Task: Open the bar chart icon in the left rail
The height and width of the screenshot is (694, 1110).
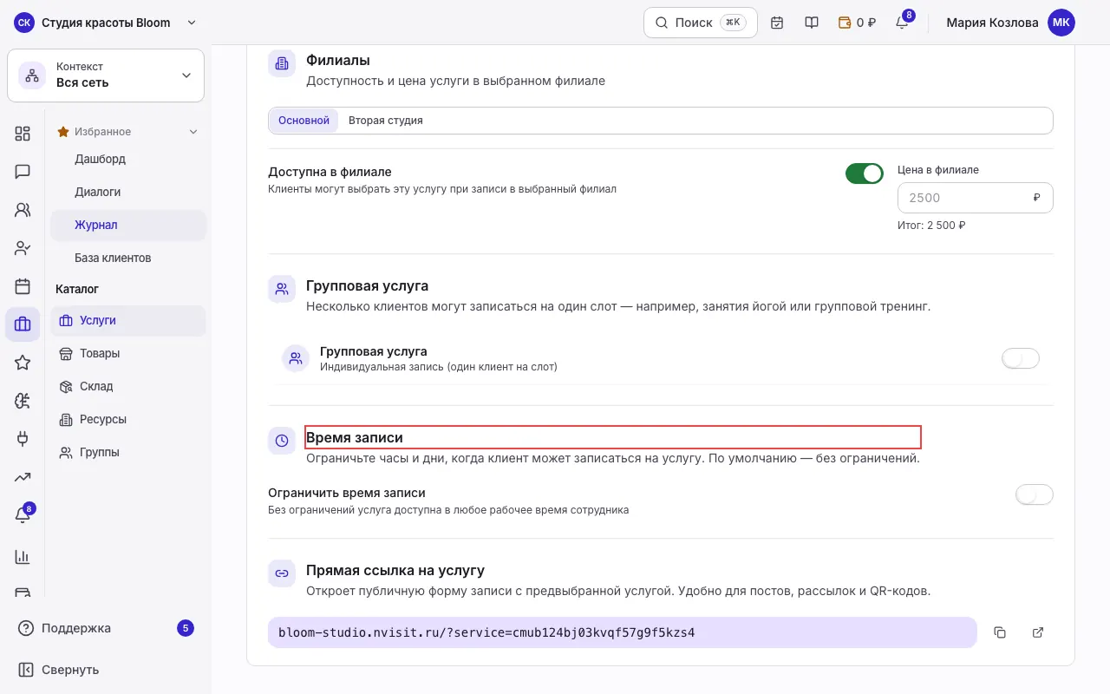Action: 23,557
